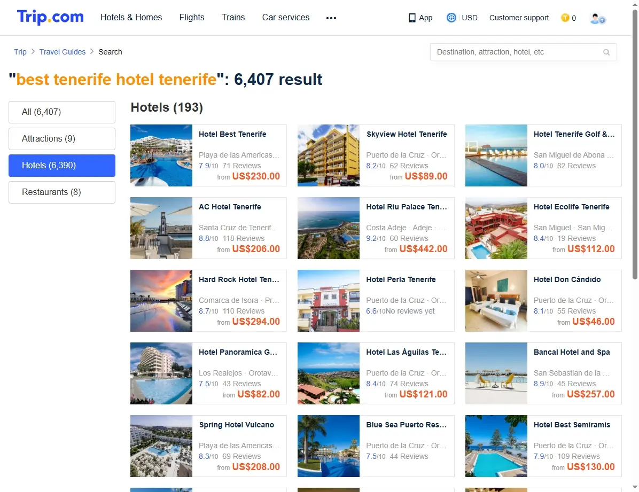This screenshot has height=492, width=639.
Task: Open Bancal Hotel and Spa photo
Action: (x=496, y=373)
